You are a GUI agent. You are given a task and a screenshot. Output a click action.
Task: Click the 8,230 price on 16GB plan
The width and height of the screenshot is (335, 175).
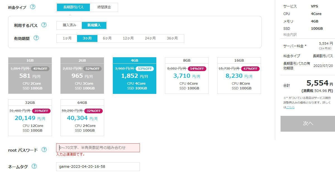click(x=234, y=76)
